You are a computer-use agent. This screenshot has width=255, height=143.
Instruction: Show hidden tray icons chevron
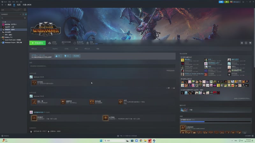tap(232, 140)
